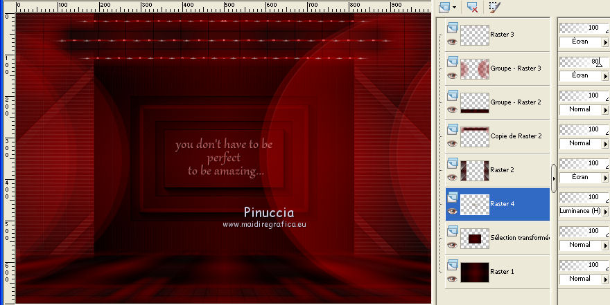610x305 pixels.
Task: Open the New Layer dropdown arrow
Action: pos(455,8)
